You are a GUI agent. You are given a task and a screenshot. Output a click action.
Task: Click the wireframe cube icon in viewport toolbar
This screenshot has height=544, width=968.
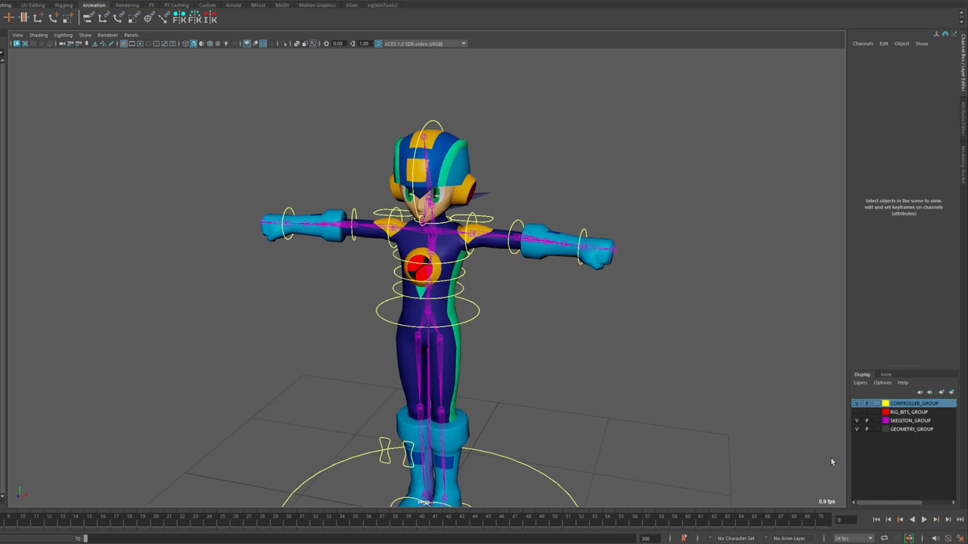pos(185,44)
